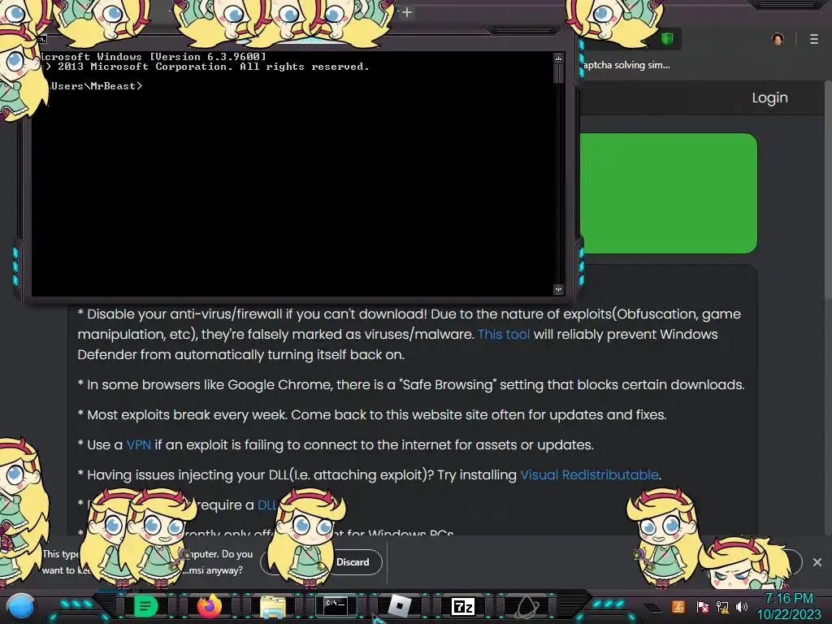Click the Java update tray icon

pos(678,606)
